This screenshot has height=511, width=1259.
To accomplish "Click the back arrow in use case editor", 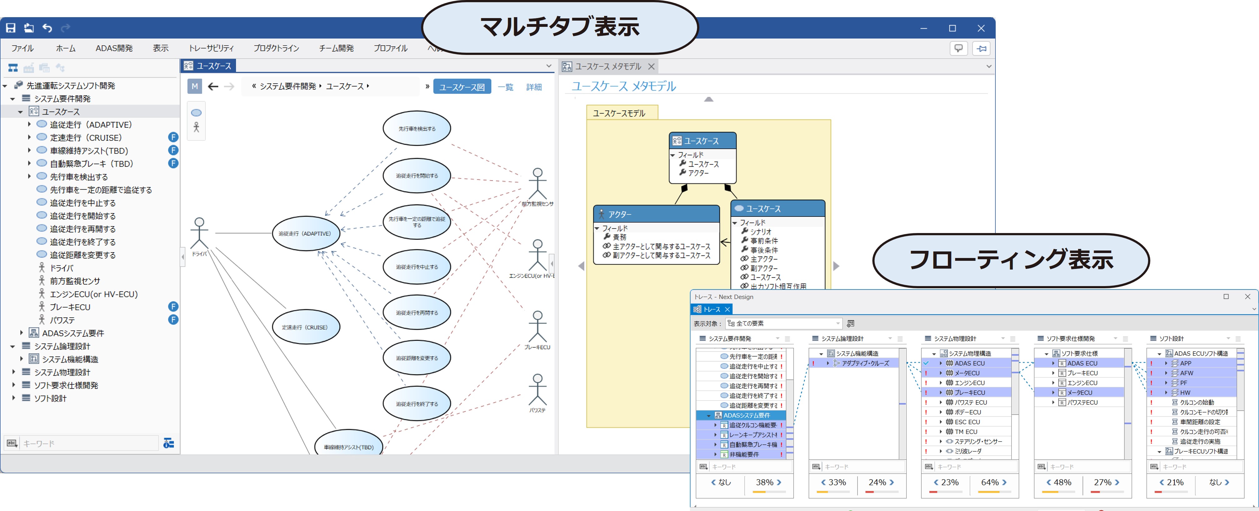I will [213, 87].
